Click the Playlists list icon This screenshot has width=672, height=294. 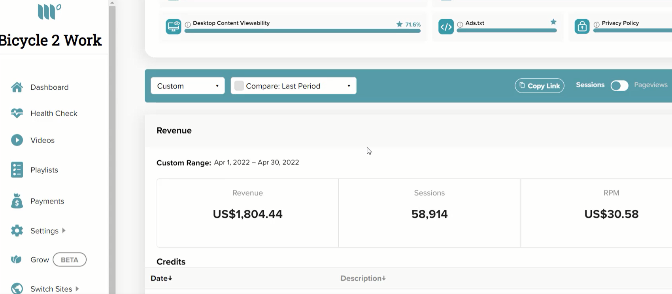point(17,170)
